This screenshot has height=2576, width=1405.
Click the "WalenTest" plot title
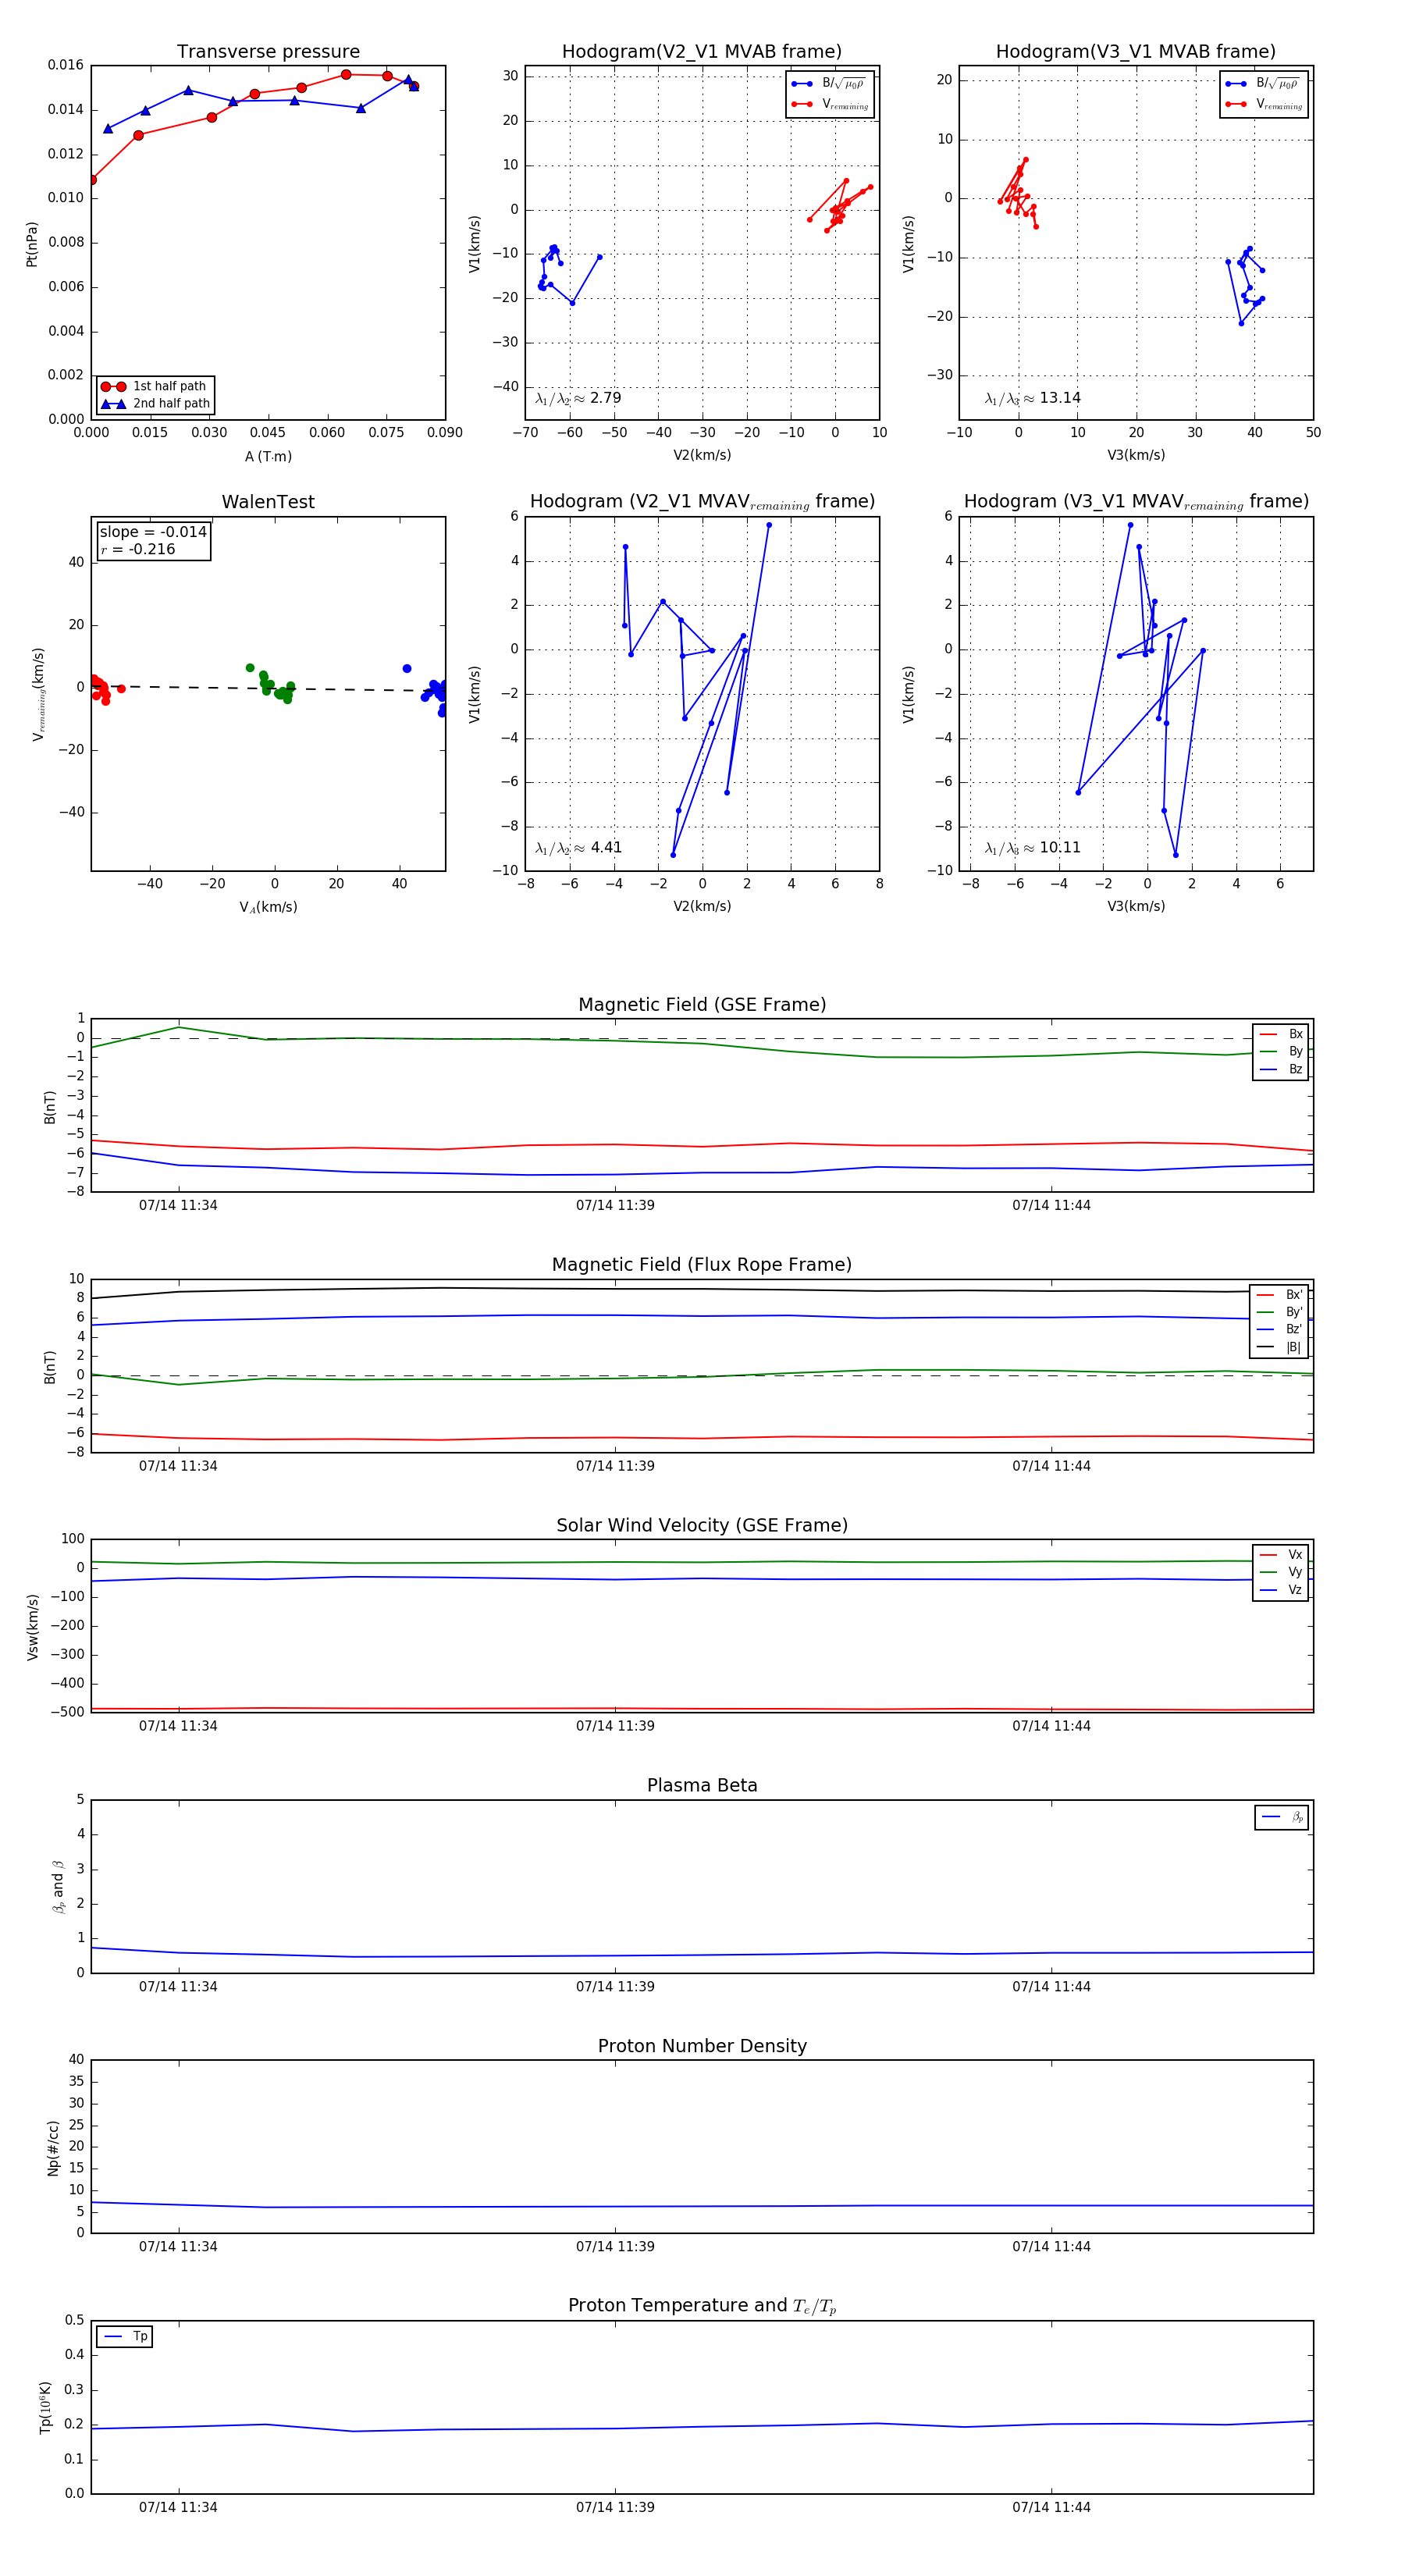point(268,502)
